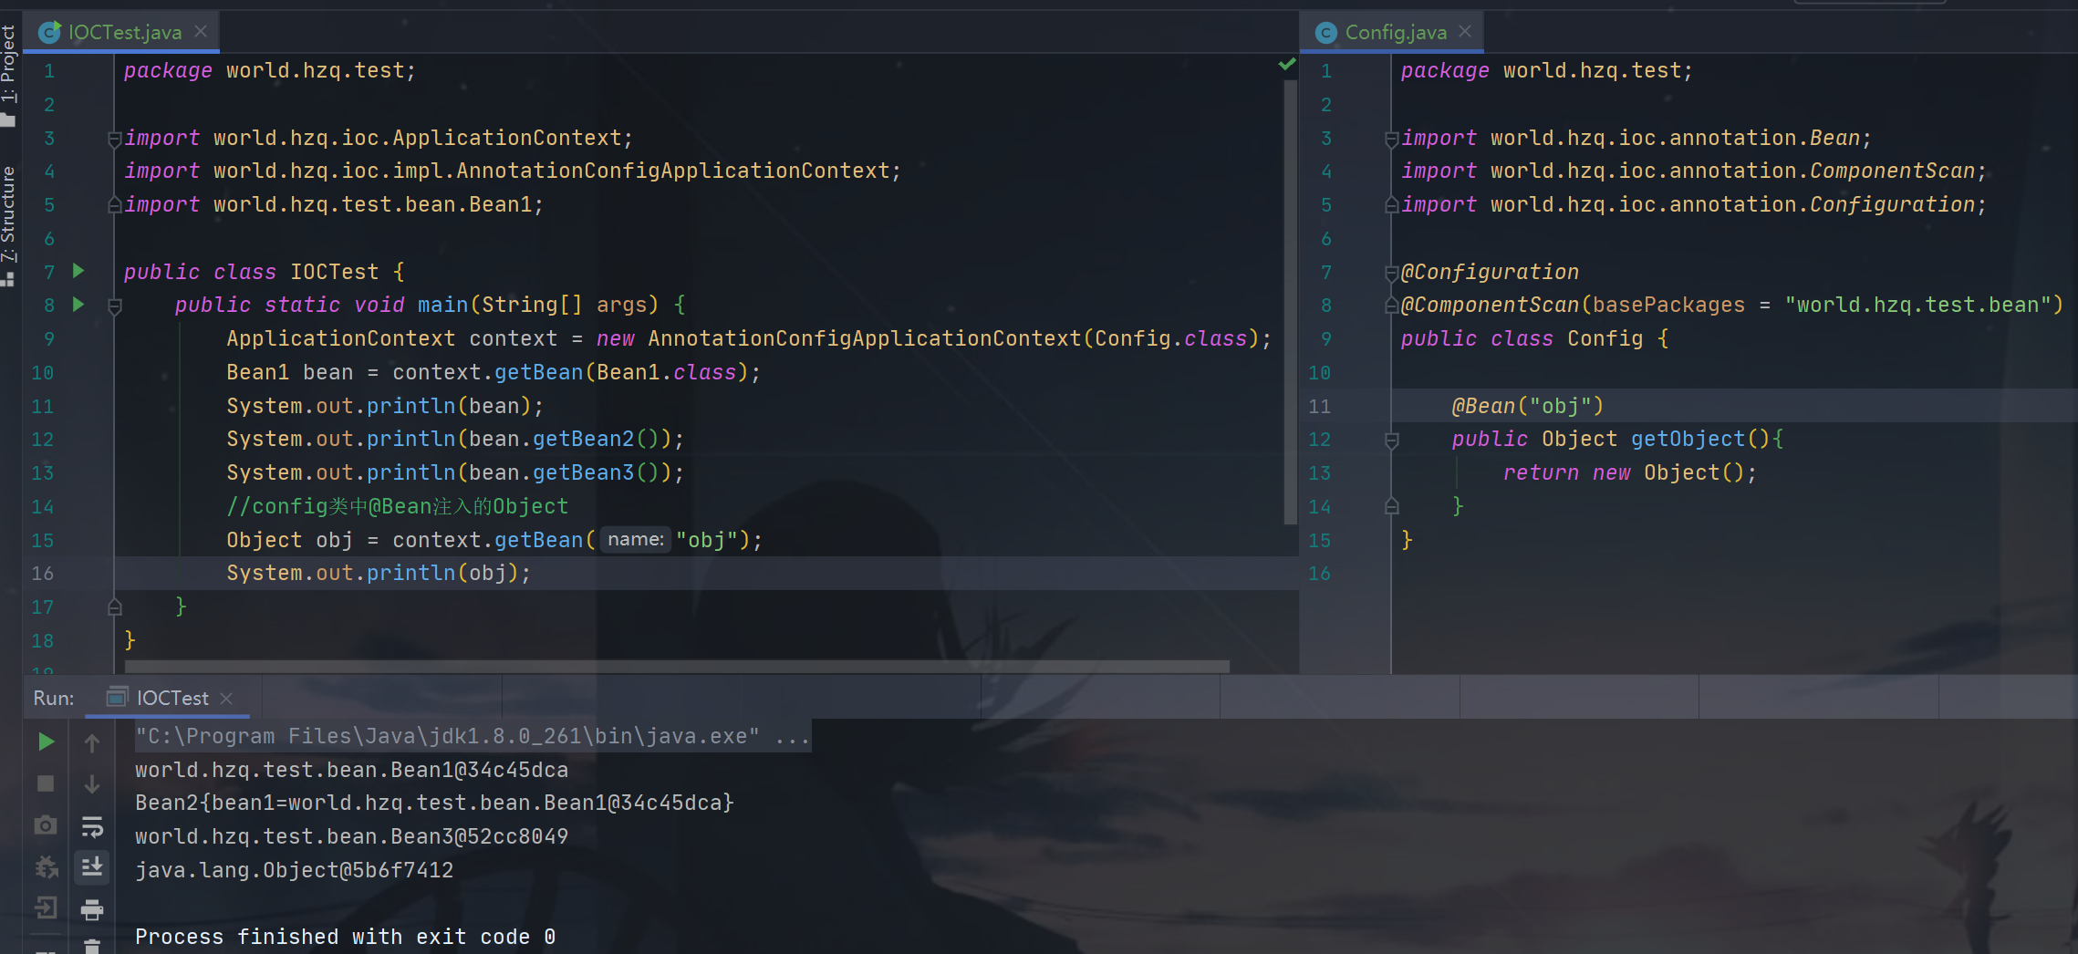
Task: Click the Bean2 output line in console
Action: pos(433,803)
